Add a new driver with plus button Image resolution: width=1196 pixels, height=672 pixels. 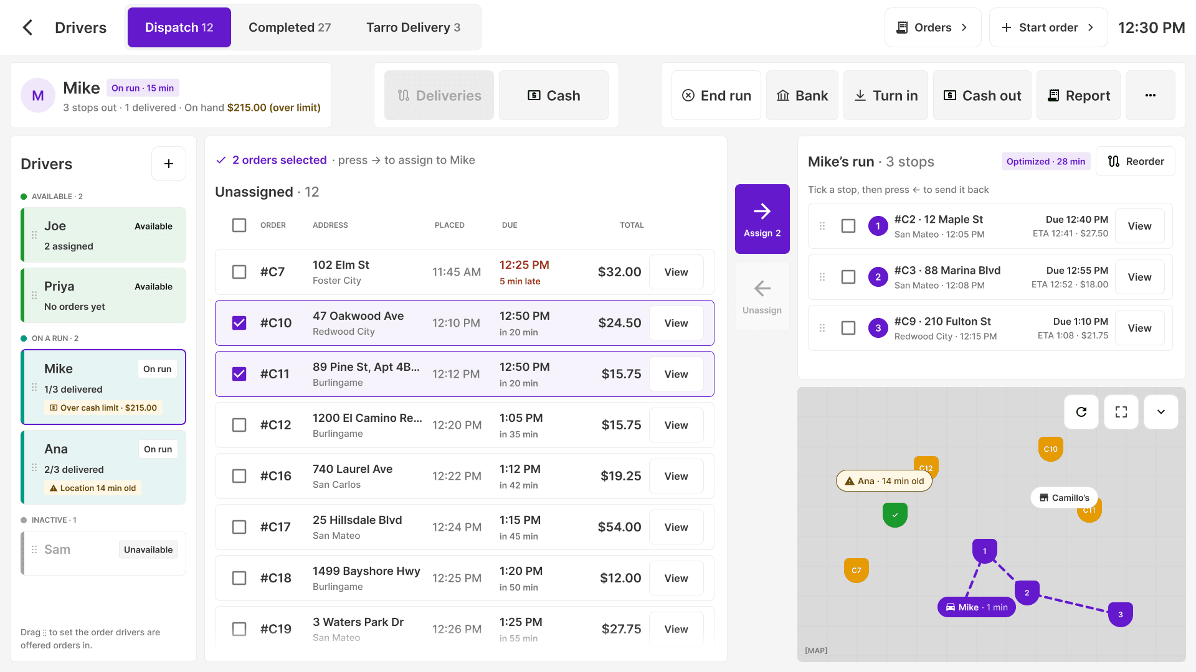point(169,164)
